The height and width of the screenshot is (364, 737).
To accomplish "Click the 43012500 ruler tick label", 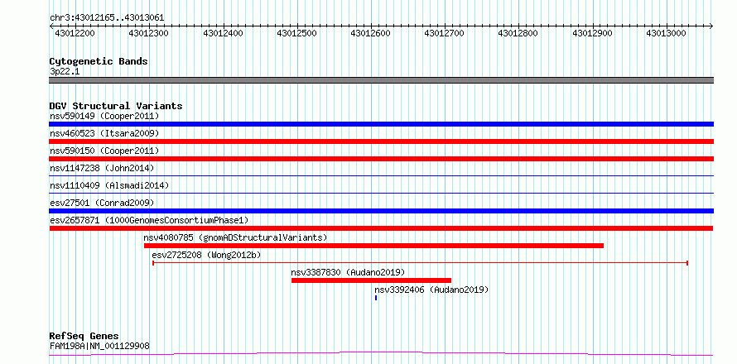I will (296, 34).
